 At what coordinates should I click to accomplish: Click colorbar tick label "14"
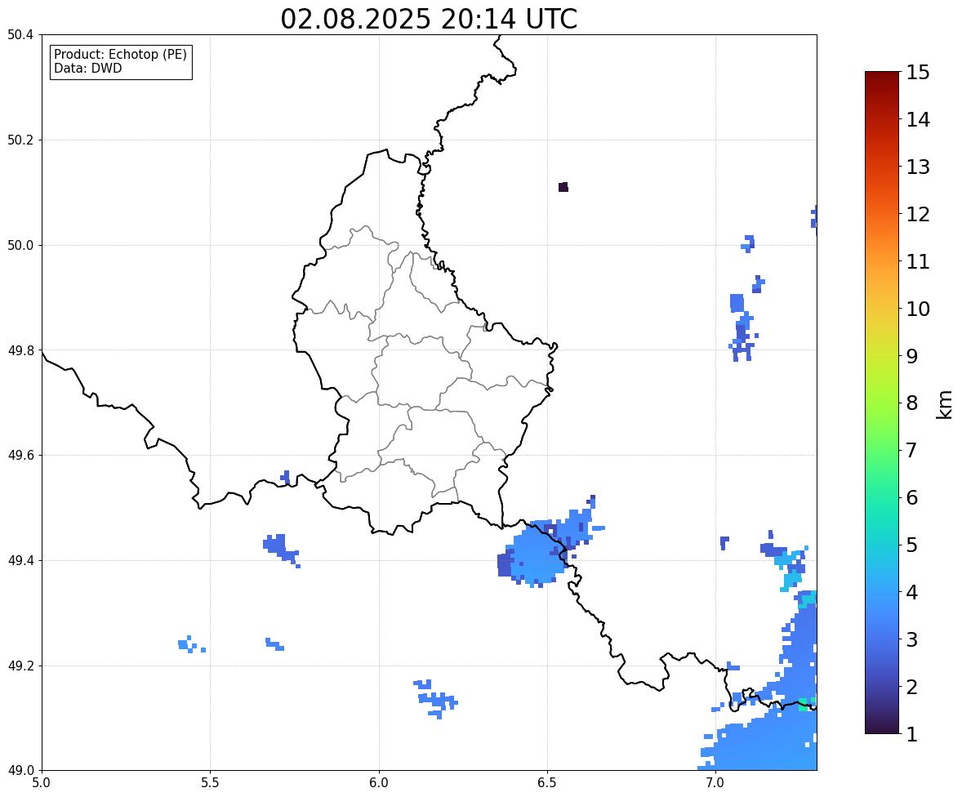(x=918, y=120)
